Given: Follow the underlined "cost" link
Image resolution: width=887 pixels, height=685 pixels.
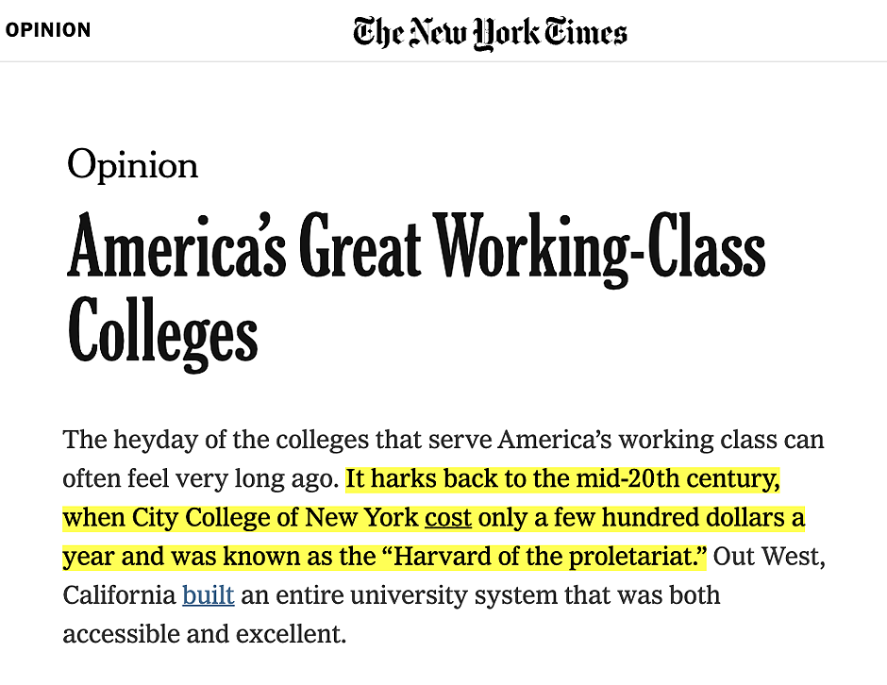Looking at the screenshot, I should 448,517.
